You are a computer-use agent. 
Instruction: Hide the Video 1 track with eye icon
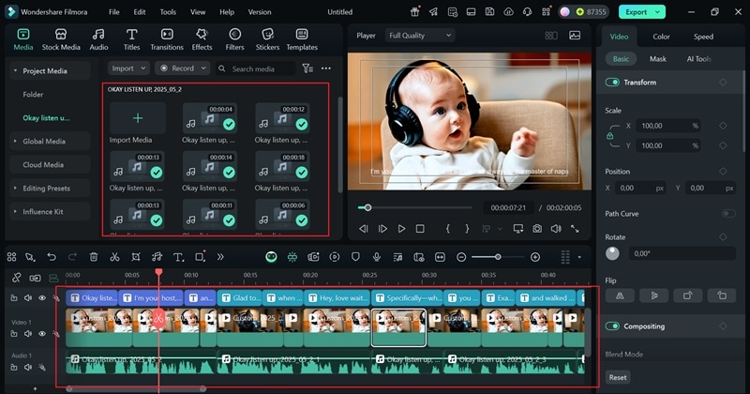[42, 334]
